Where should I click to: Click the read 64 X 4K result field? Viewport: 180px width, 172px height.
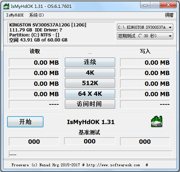point(34,94)
